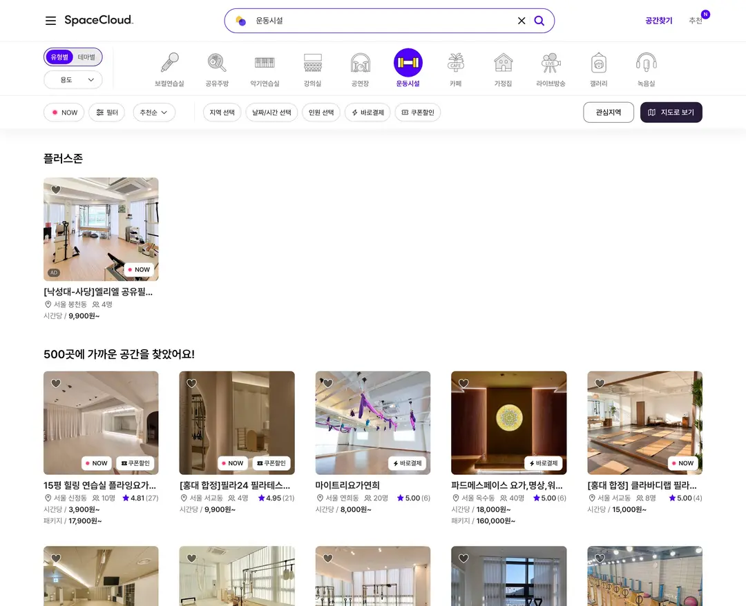The width and height of the screenshot is (746, 606).
Task: Favorite the 필라24 필라테스 listing
Action: point(192,384)
